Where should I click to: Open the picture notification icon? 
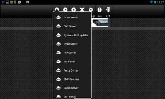point(7,2)
